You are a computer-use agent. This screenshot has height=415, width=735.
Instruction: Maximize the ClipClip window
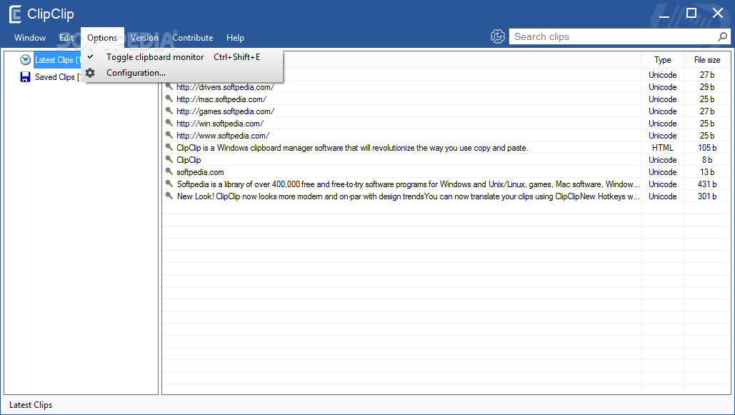[691, 13]
